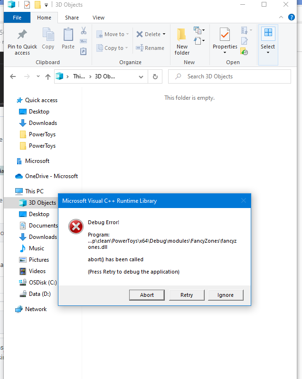Click Retry in the Debug Error dialog
This screenshot has width=302, height=379.
187,295
